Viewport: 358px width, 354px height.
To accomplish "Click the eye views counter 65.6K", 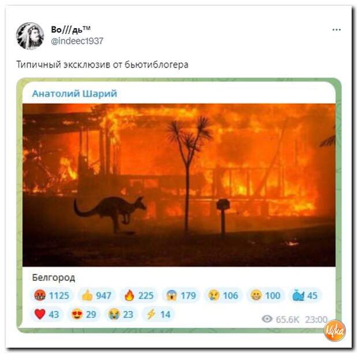I will coord(281,319).
